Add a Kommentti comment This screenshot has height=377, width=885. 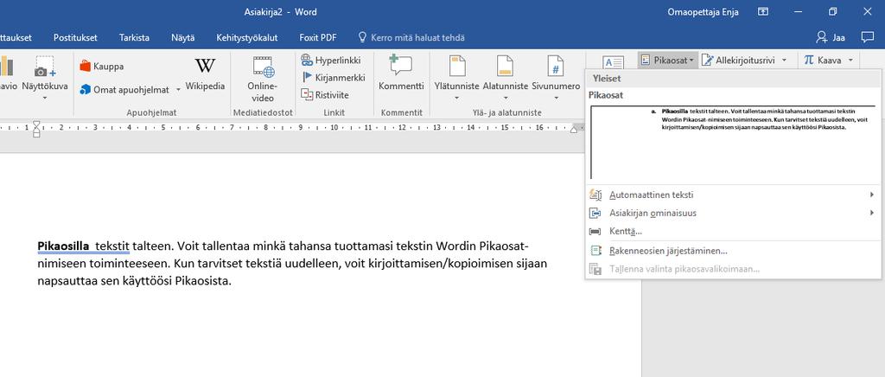click(x=401, y=73)
